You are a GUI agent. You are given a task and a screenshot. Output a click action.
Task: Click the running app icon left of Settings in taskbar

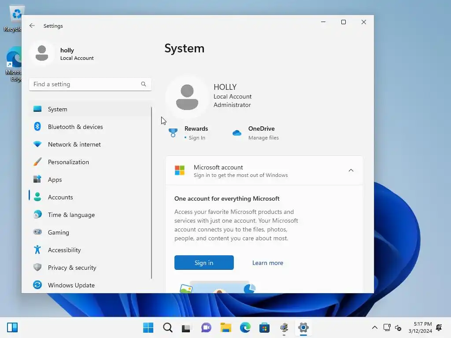click(284, 327)
